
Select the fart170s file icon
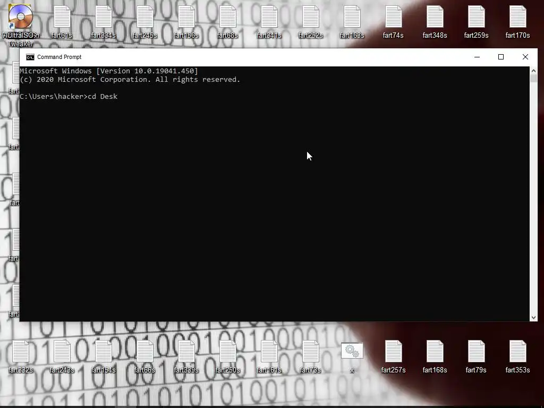[518, 16]
